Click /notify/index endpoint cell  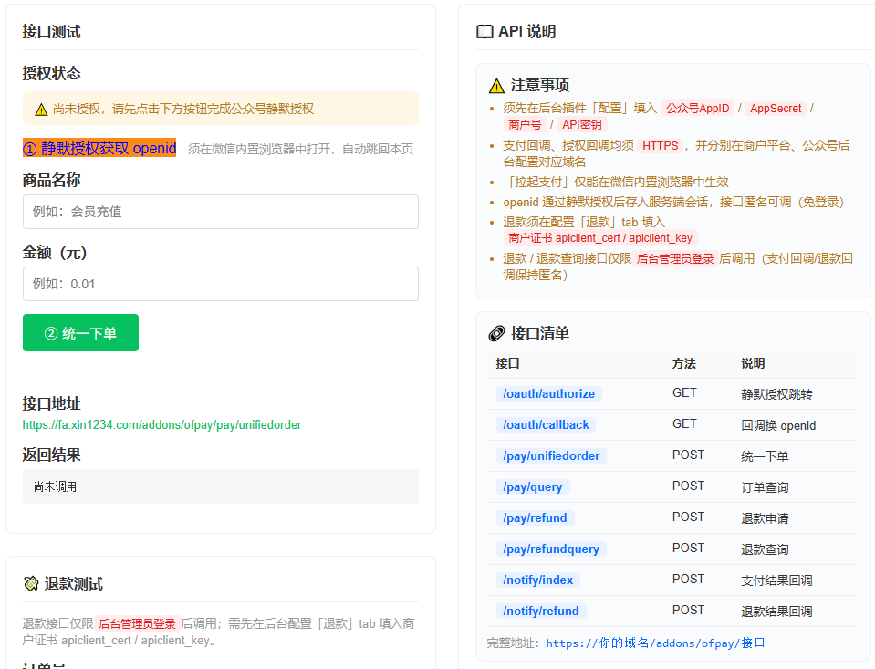538,580
